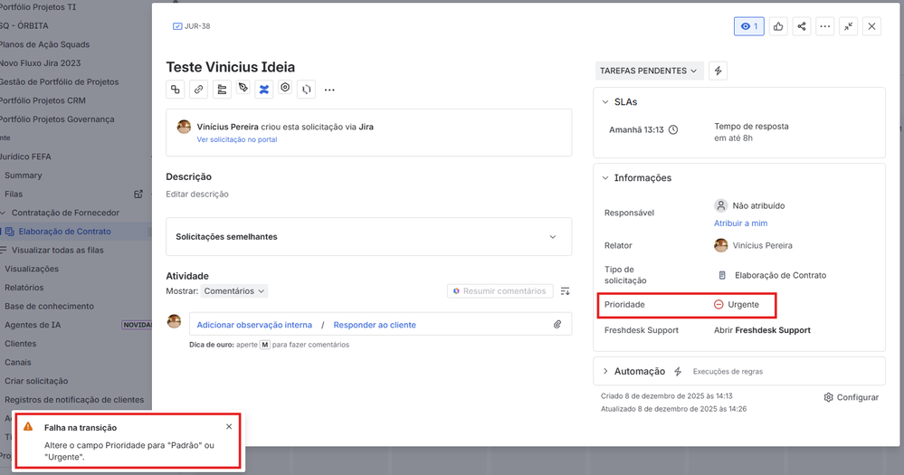Open Portfólio Projetos TI in sidebar
Screen dimensions: 904x475
click(x=38, y=7)
